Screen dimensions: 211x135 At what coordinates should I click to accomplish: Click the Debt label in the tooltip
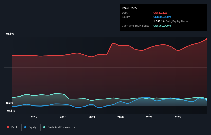125,13
